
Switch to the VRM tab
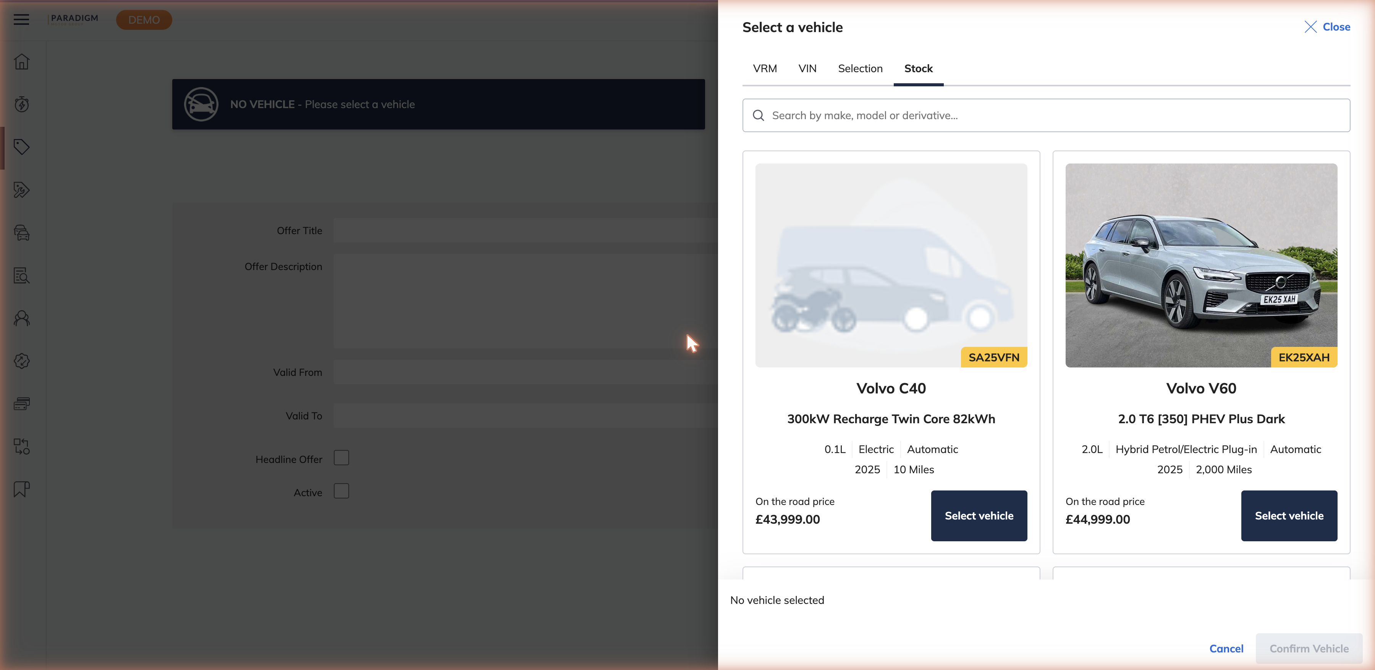click(x=764, y=68)
